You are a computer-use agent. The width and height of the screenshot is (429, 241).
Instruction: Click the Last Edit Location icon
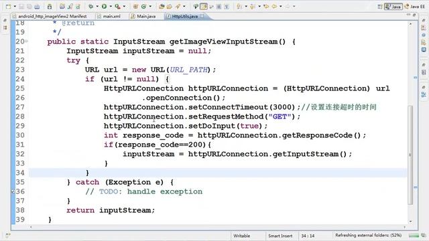266,6
